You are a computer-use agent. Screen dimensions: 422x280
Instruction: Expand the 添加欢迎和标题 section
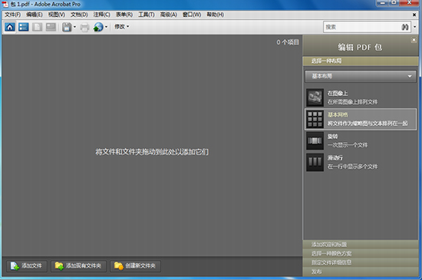point(361,245)
